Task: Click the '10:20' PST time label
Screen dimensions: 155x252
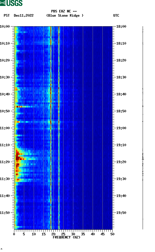Action: 5,60
